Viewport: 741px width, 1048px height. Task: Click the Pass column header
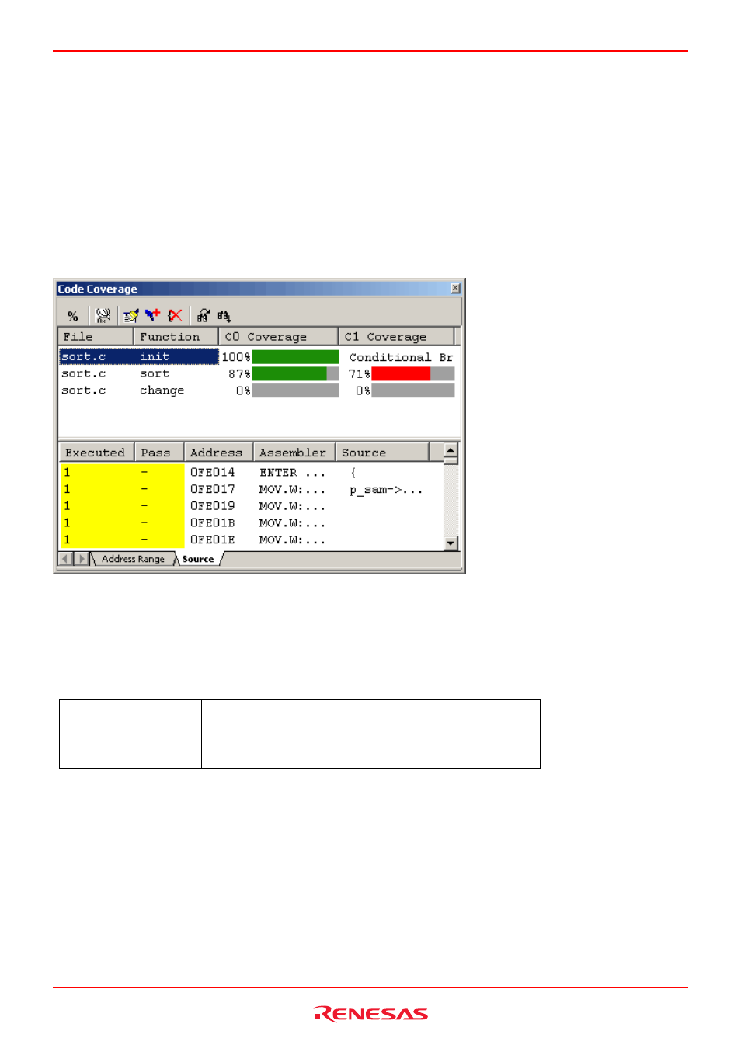(x=159, y=453)
